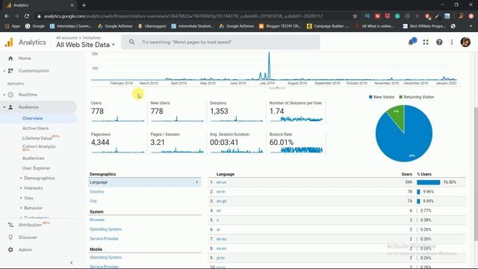478x269 pixels.
Task: Go back with the browser back arrow
Action: pos(7,16)
